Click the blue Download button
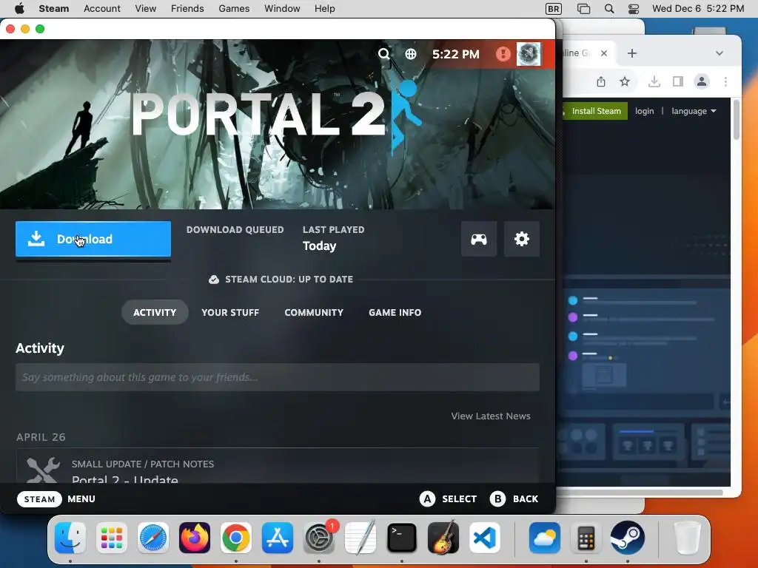Image resolution: width=758 pixels, height=568 pixels. (93, 239)
